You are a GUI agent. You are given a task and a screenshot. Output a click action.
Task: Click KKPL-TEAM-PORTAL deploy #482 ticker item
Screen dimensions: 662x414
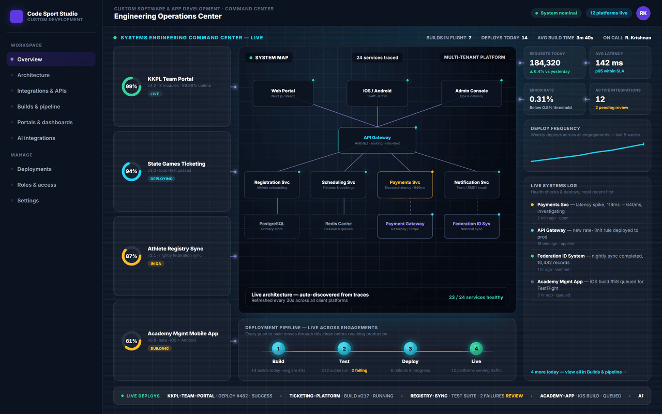coord(220,396)
